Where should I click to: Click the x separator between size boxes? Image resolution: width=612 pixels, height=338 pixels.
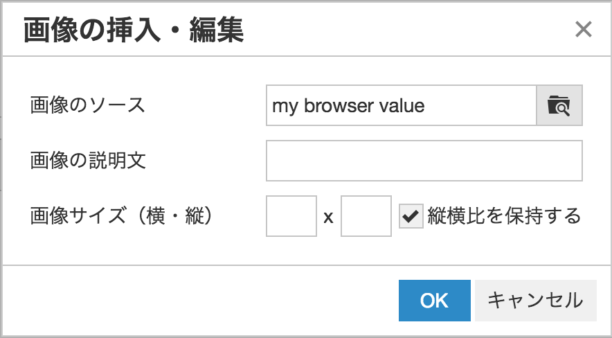[329, 217]
